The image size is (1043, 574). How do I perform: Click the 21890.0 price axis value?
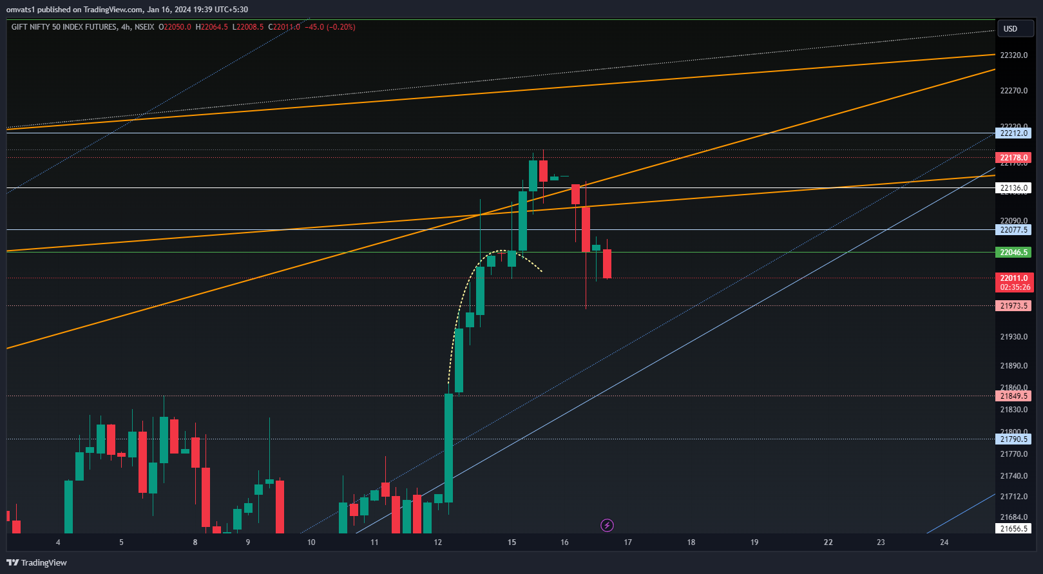1013,366
